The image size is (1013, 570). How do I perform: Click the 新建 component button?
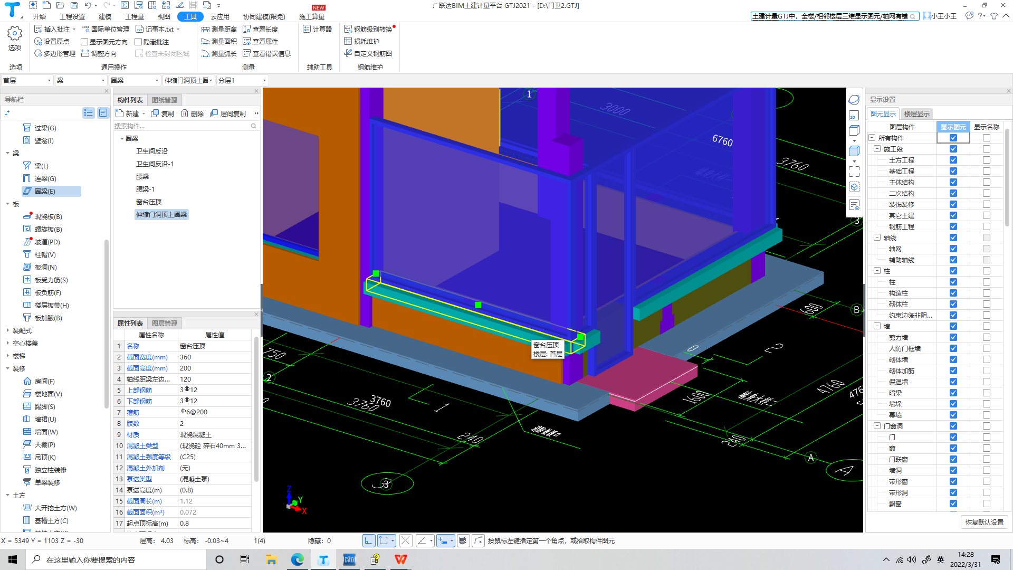[127, 113]
